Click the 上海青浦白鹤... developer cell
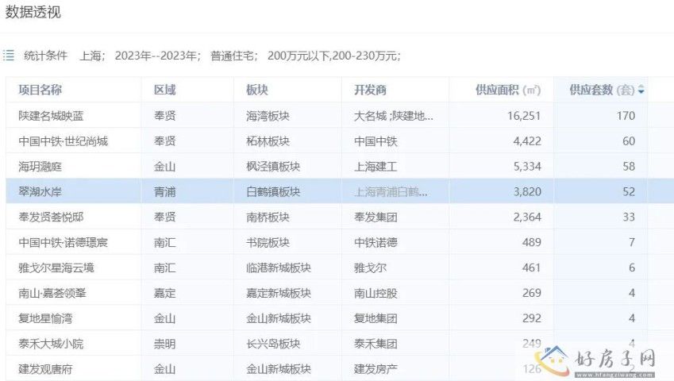 [391, 191]
